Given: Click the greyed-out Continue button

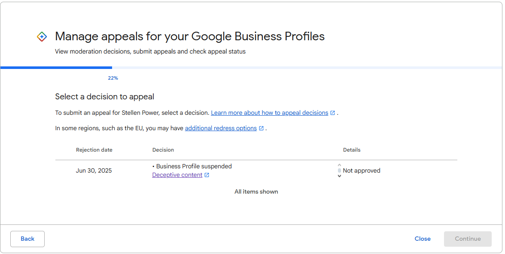Looking at the screenshot, I should coord(468,239).
